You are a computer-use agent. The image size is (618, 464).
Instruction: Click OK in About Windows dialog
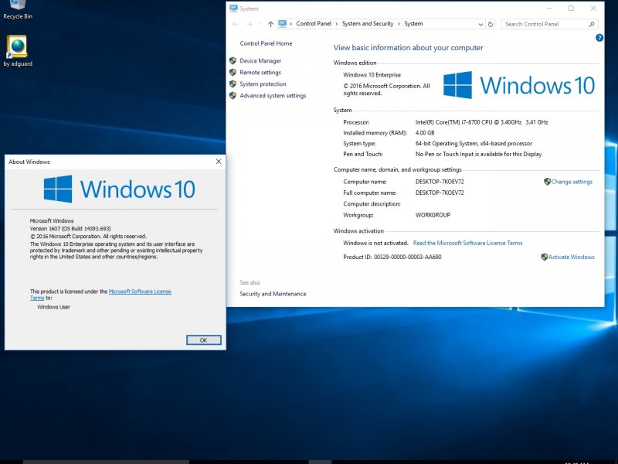click(x=203, y=340)
